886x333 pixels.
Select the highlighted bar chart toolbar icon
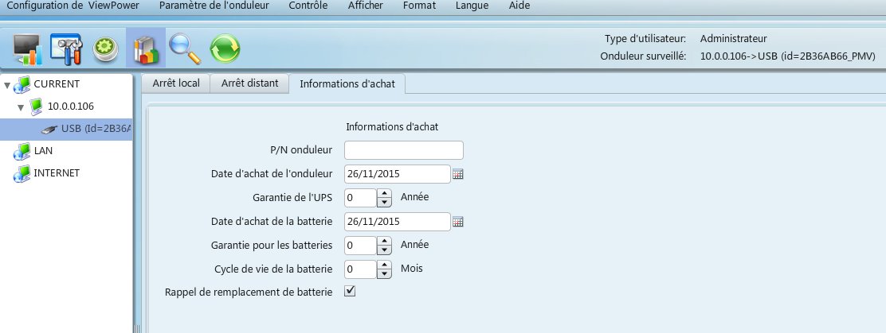click(146, 48)
